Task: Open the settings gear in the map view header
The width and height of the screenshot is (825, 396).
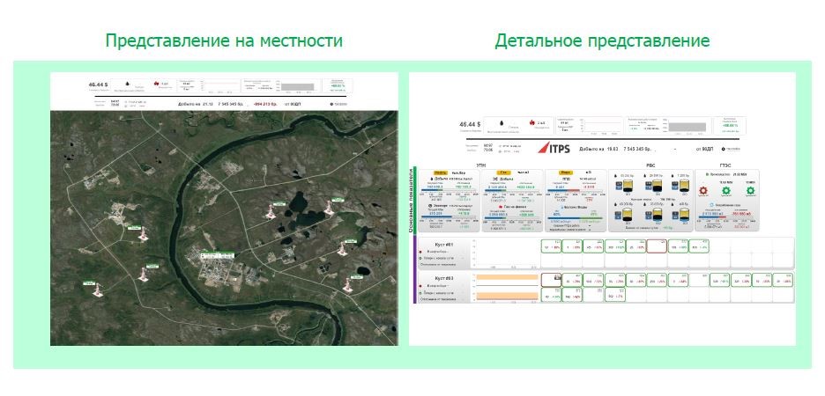Action: pyautogui.click(x=331, y=104)
